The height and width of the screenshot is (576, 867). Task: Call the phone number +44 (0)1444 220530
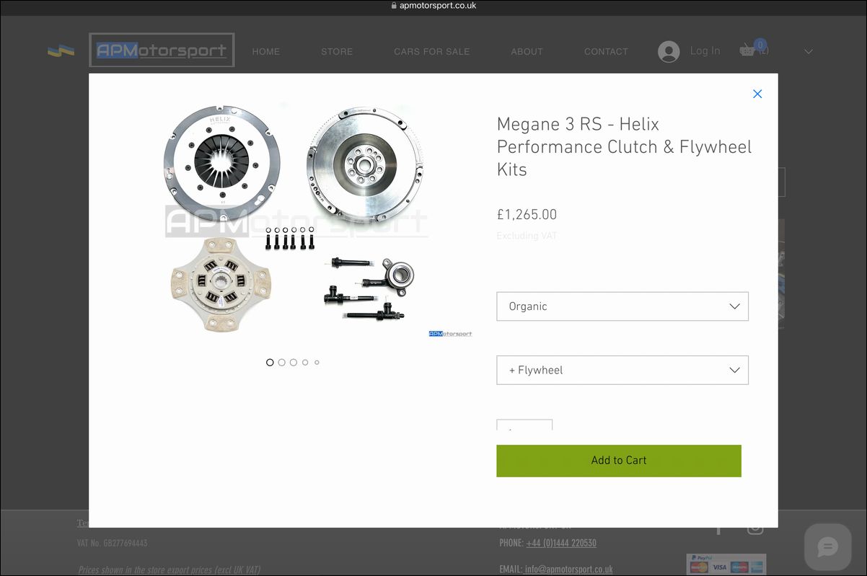click(x=561, y=543)
